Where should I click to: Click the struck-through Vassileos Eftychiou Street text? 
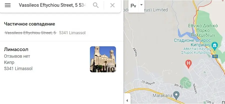[x=31, y=33]
